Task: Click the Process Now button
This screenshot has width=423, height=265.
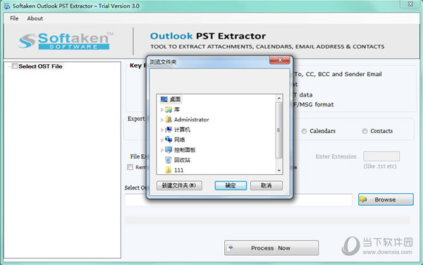Action: 271,248
